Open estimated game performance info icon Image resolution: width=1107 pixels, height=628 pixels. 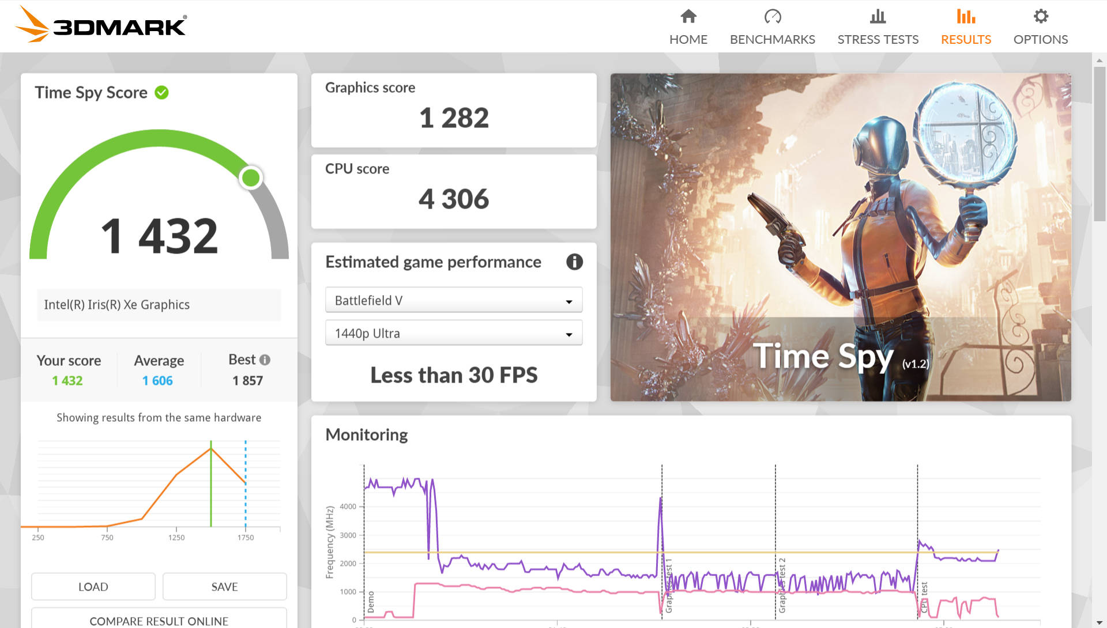[x=574, y=262]
